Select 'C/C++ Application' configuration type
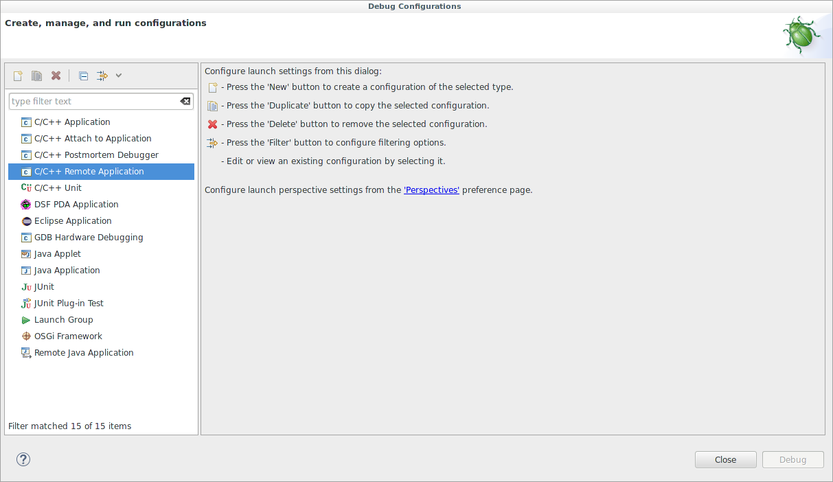This screenshot has height=482, width=833. [x=72, y=122]
